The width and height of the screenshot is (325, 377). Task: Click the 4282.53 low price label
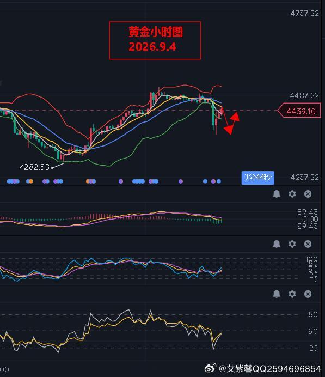click(35, 167)
